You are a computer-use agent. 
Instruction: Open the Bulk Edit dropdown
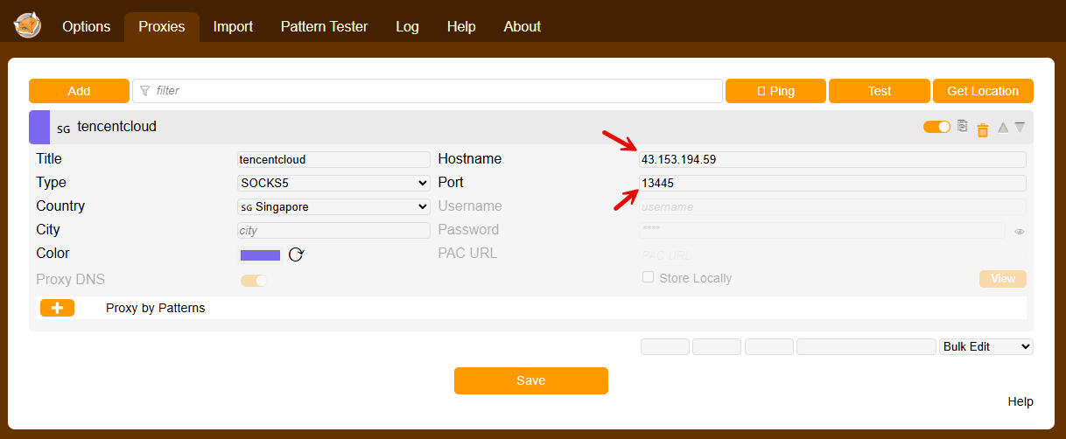pyautogui.click(x=986, y=346)
